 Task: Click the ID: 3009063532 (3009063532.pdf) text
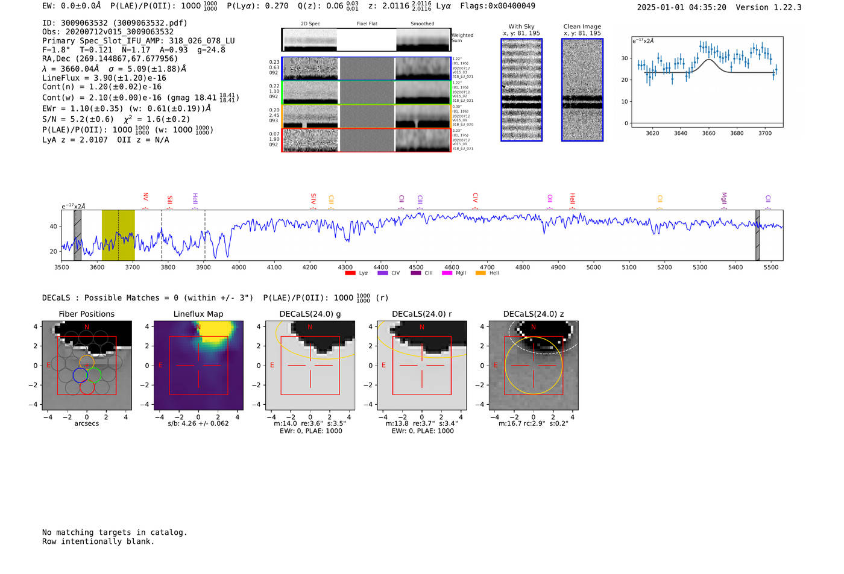[115, 23]
